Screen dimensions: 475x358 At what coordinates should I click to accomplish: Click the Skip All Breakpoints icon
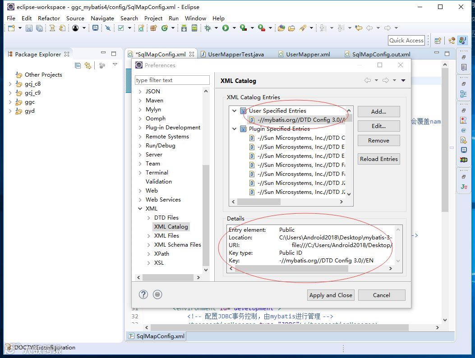pos(108,28)
